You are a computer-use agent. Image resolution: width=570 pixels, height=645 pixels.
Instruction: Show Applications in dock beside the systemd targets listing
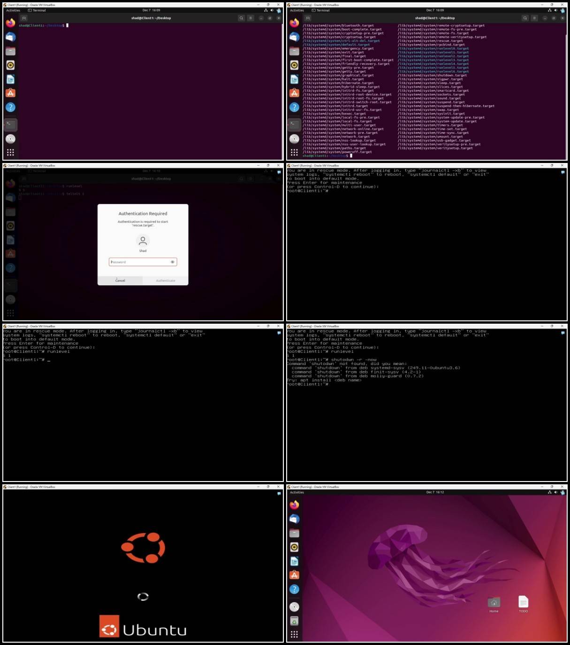294,152
